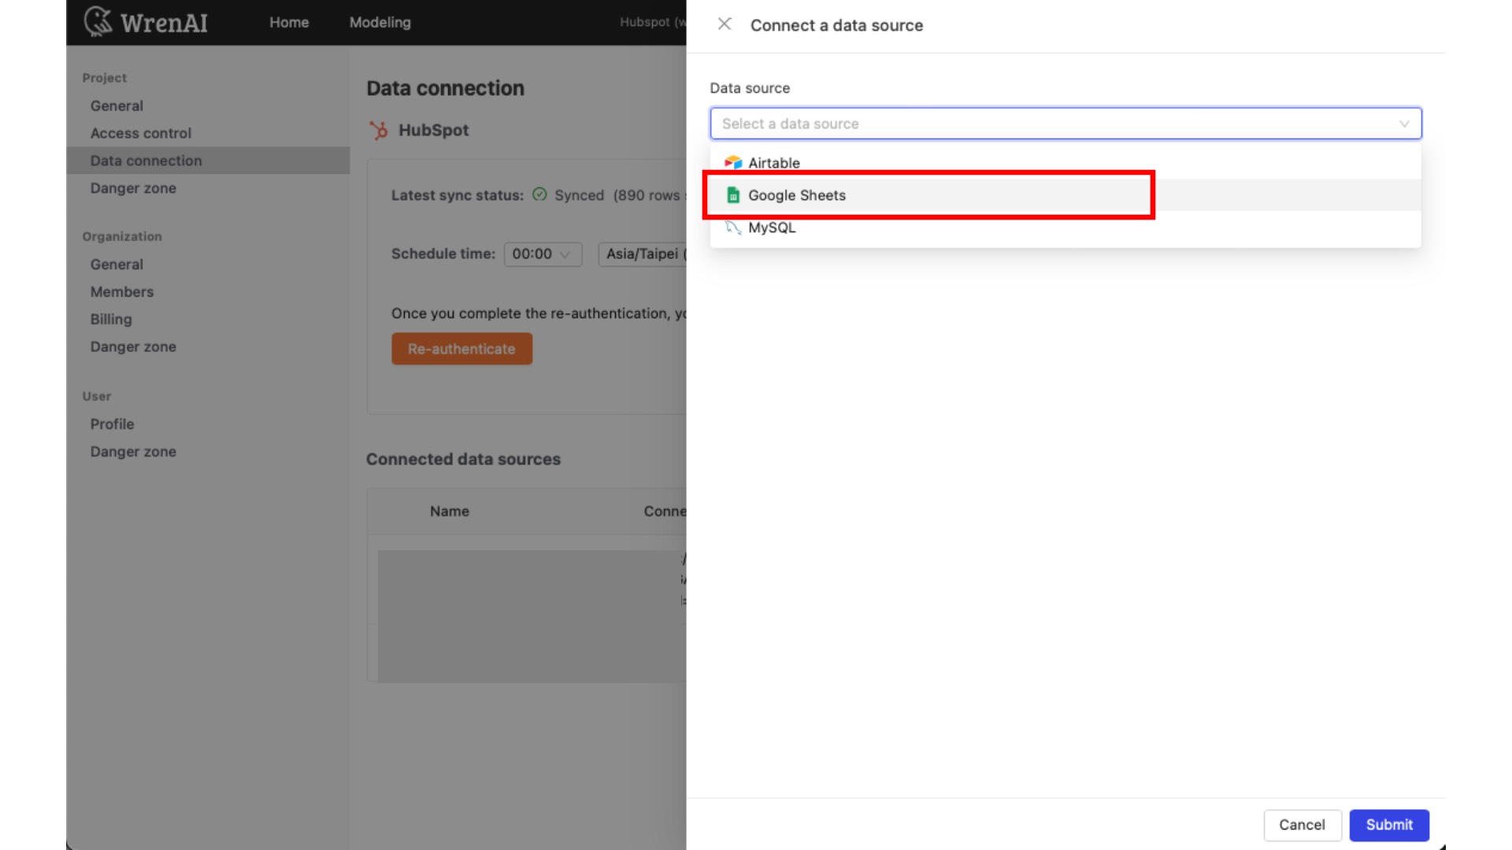Image resolution: width=1512 pixels, height=850 pixels.
Task: Click the Data connection heading
Action: pyautogui.click(x=445, y=88)
